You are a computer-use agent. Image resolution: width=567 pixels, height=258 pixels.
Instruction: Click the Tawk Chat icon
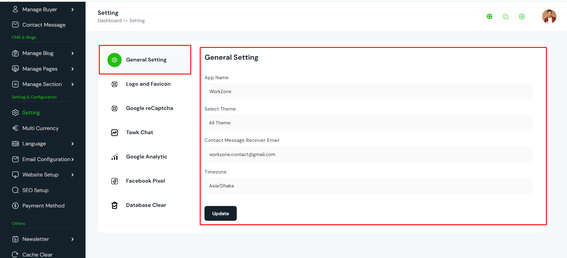pos(115,133)
